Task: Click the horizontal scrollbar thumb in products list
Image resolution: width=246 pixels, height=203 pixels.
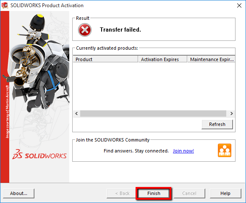Action: click(x=153, y=113)
